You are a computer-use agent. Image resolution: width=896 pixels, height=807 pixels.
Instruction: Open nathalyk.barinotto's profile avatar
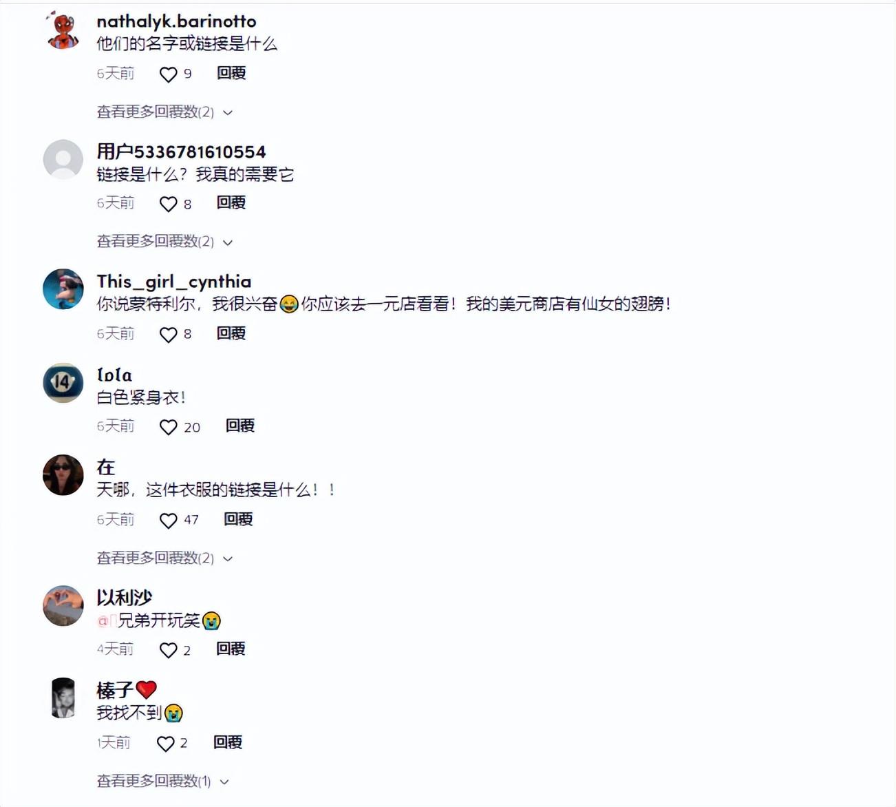[x=63, y=30]
